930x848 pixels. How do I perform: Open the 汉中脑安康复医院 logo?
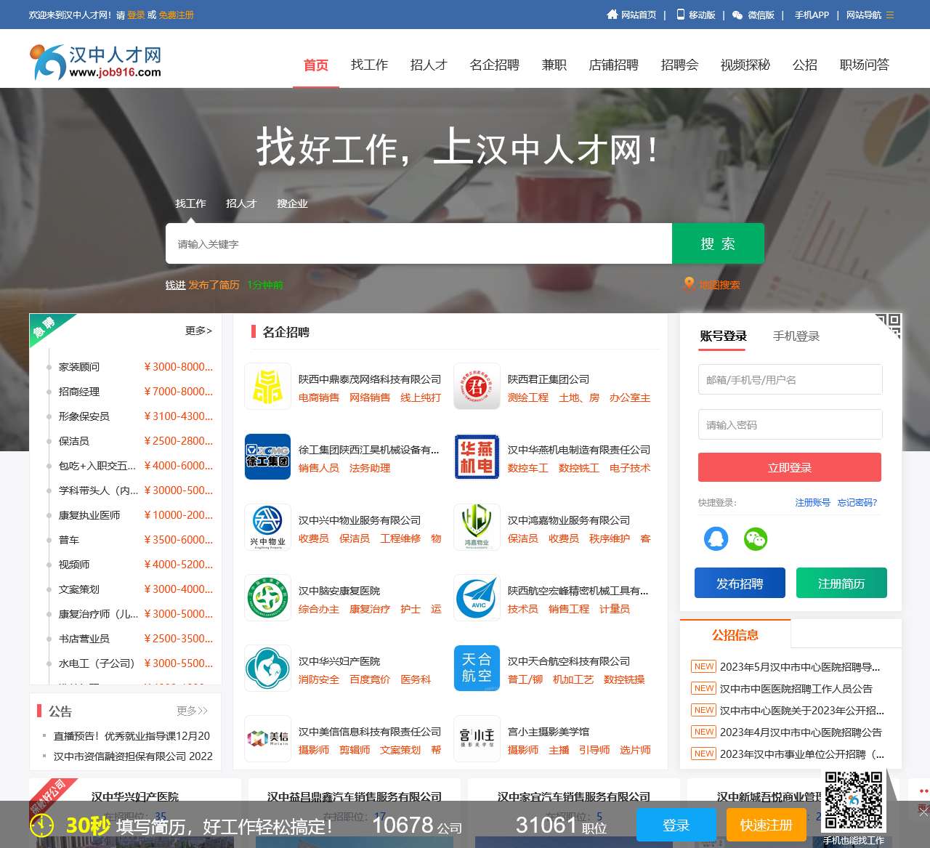click(267, 598)
